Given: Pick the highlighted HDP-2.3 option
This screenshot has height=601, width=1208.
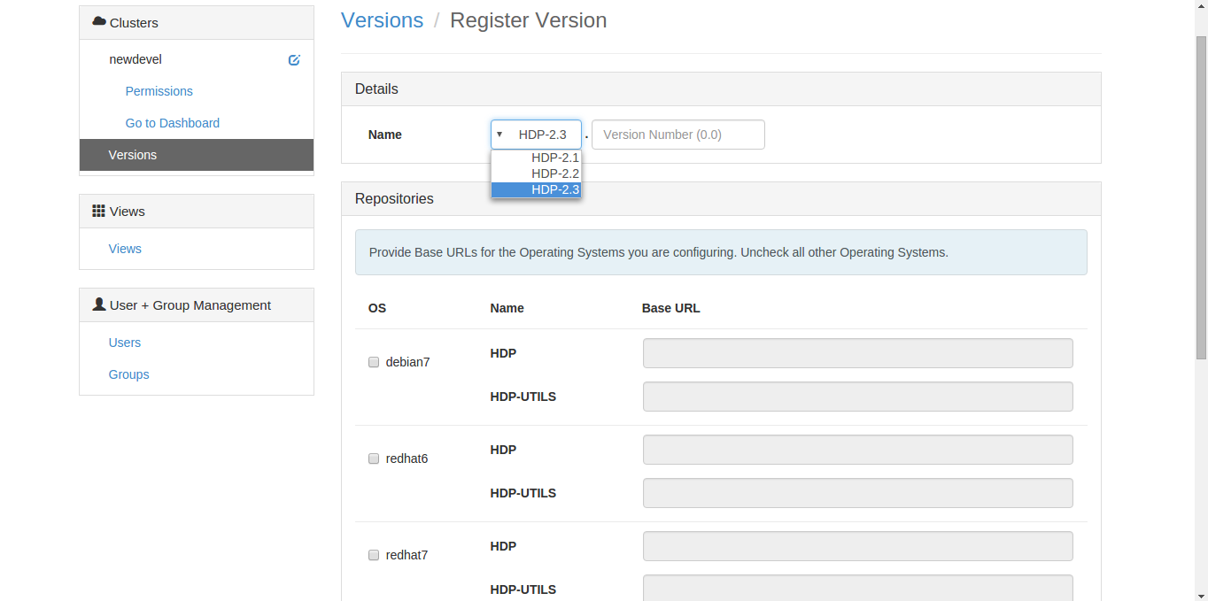Looking at the screenshot, I should click(554, 189).
